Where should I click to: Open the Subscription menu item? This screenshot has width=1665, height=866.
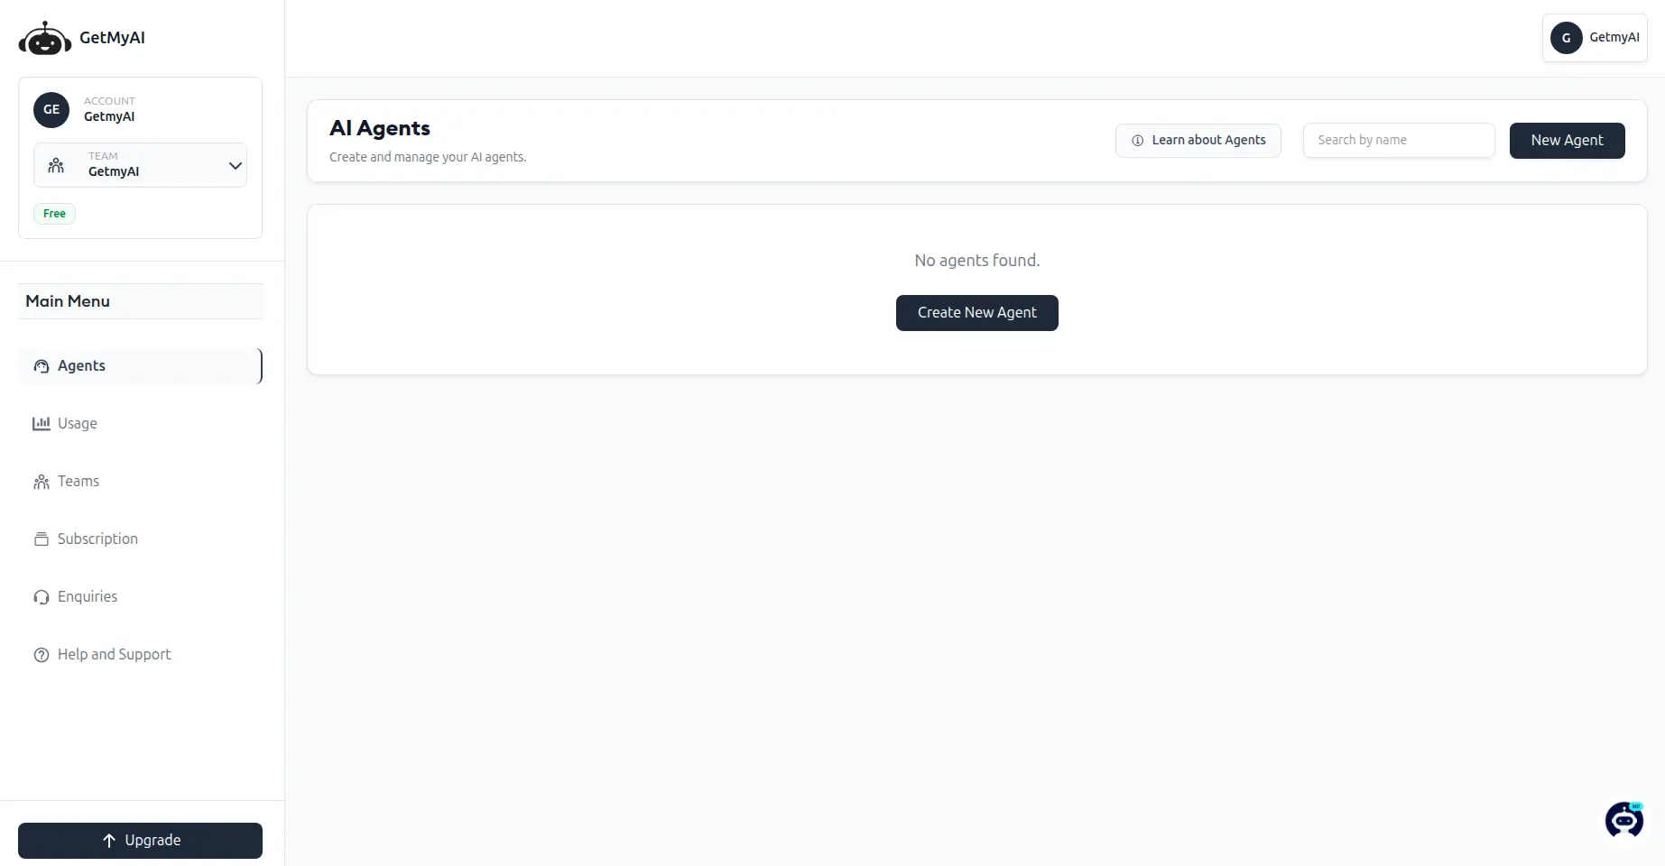(x=97, y=539)
